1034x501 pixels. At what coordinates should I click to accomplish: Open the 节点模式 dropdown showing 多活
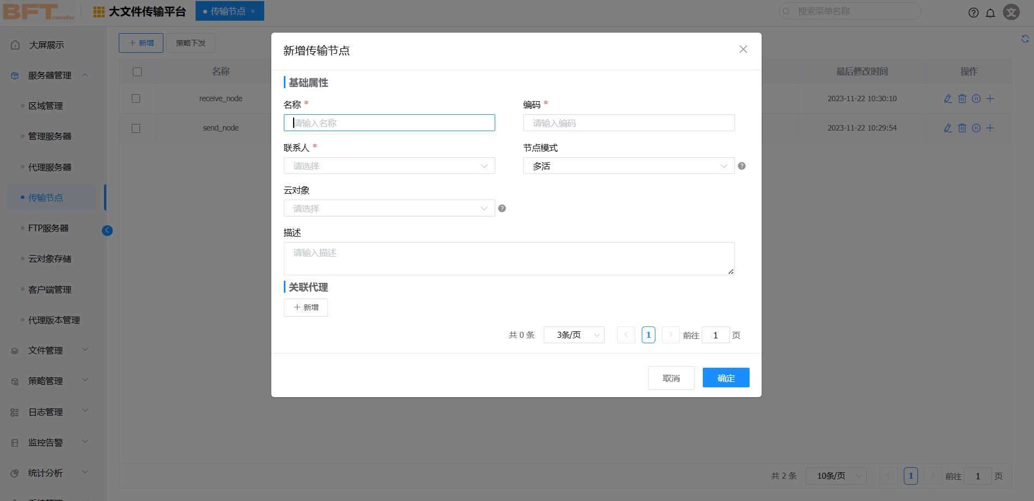628,166
